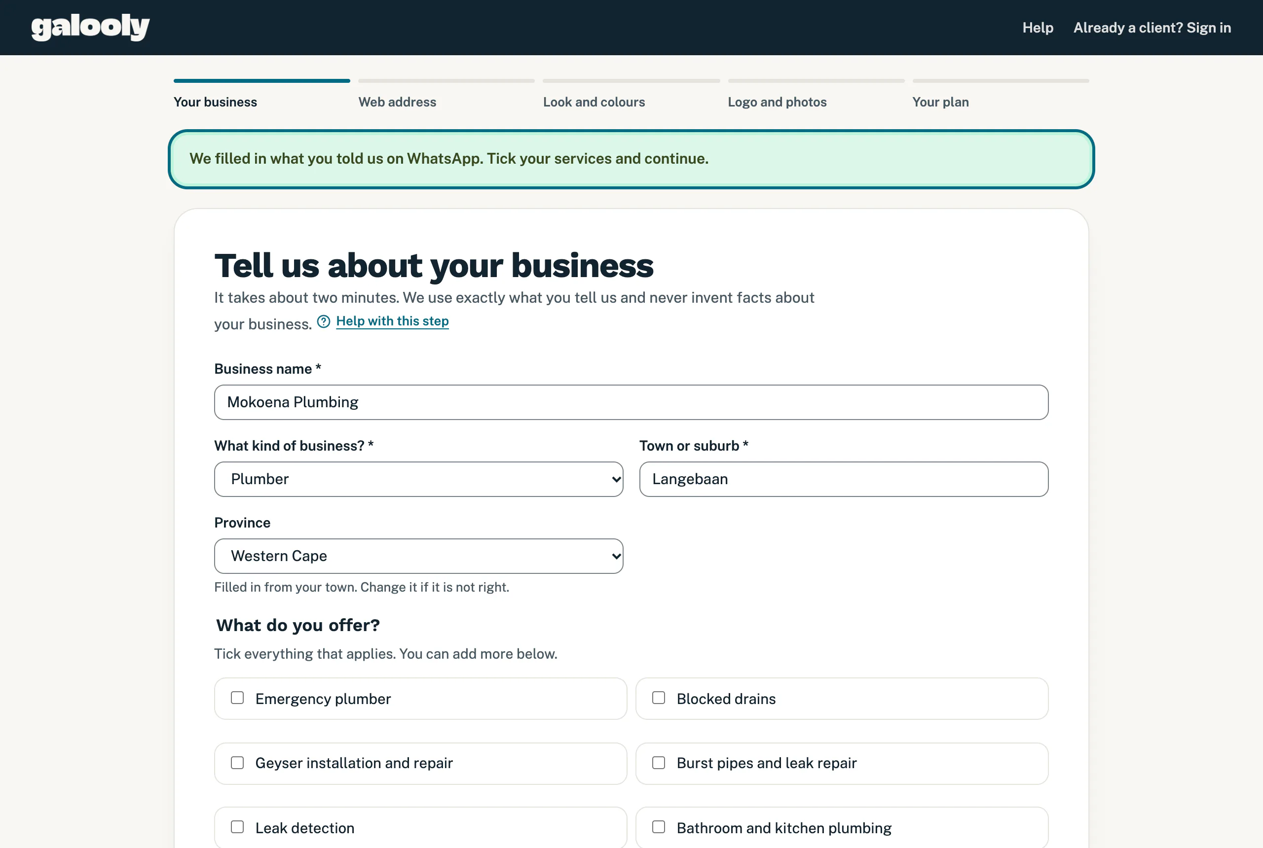Click the help circle question icon

coord(323,322)
